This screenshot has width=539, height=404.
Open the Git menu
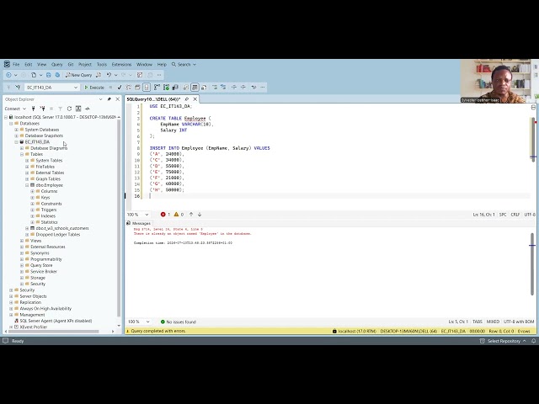coord(71,64)
